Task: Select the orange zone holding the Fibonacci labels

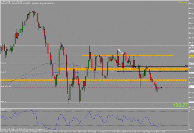Action: pyautogui.click(x=123, y=69)
